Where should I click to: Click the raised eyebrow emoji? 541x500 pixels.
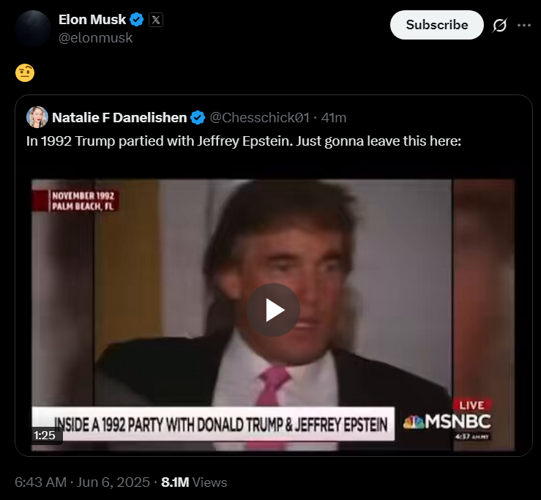(25, 72)
